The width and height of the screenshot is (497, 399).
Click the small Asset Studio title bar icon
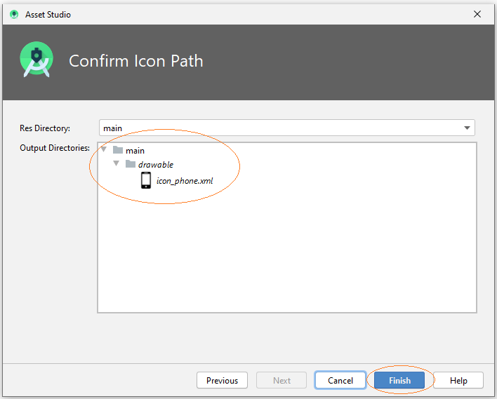[x=14, y=14]
